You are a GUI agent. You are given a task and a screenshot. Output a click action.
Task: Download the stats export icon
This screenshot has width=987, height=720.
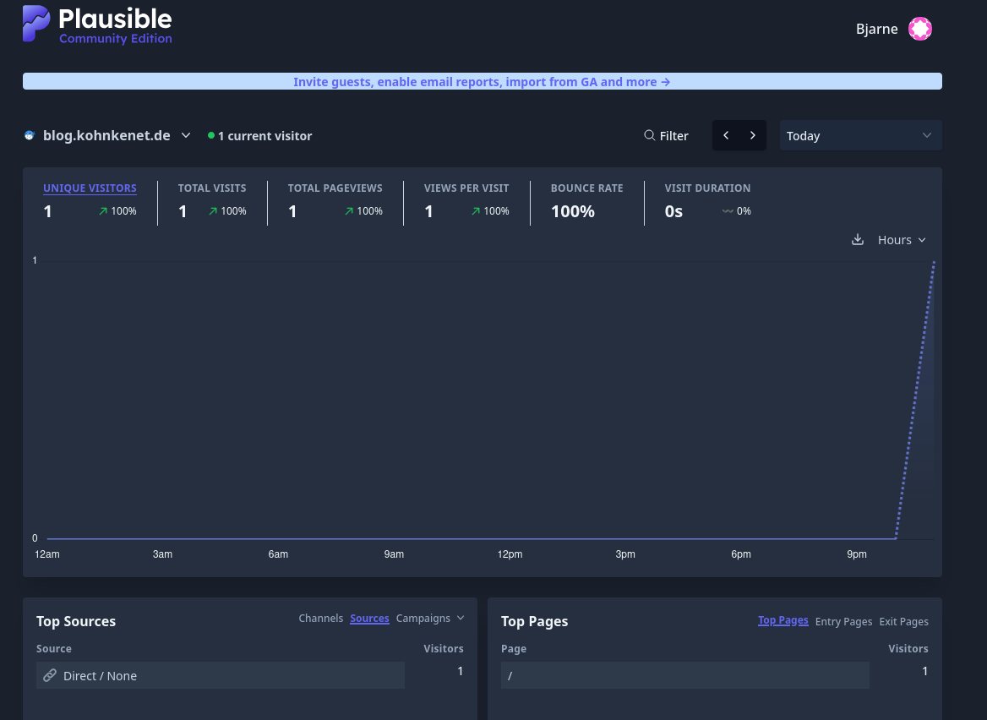(x=858, y=240)
